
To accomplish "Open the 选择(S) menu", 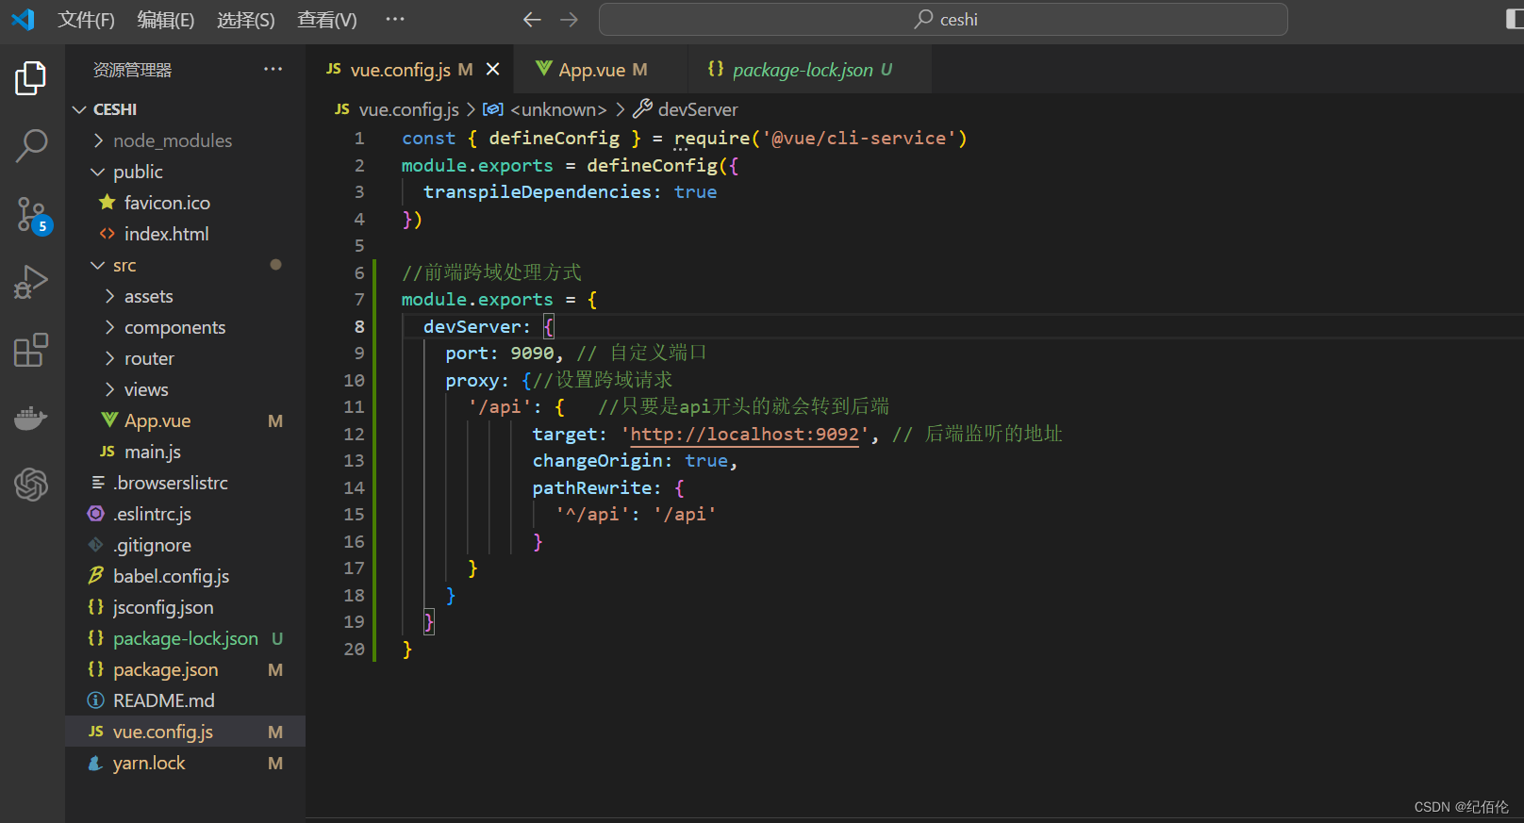I will click(x=245, y=19).
